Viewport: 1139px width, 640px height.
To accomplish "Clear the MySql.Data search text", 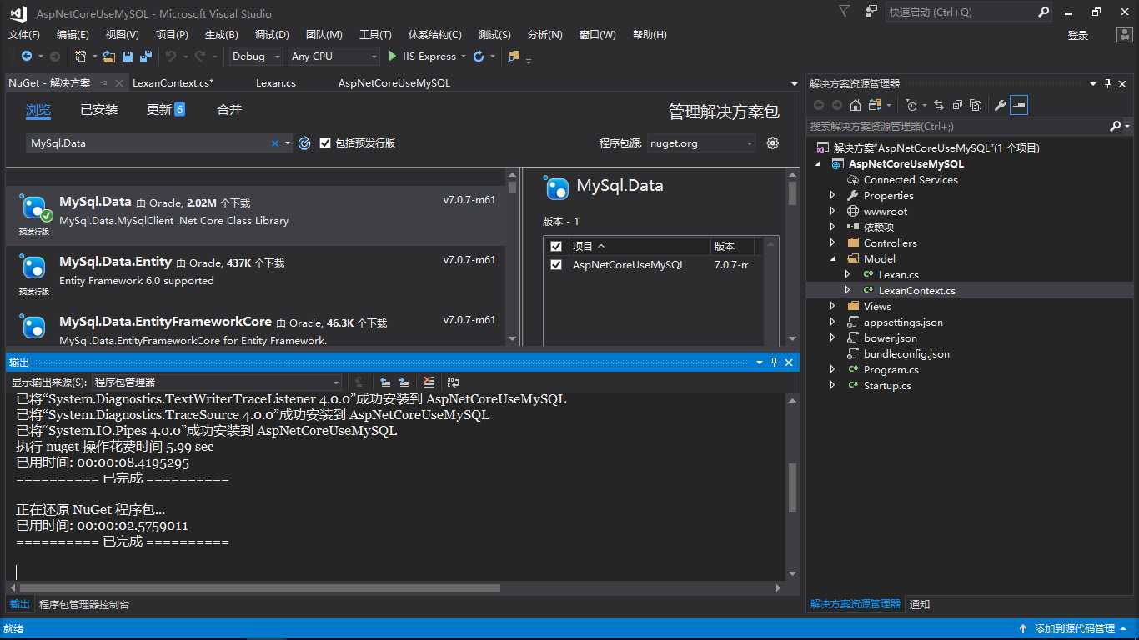I will pyautogui.click(x=274, y=143).
